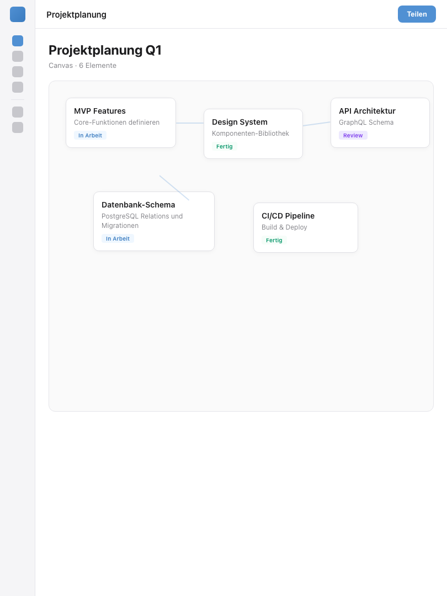Toggle the 'Review' badge on API Architektur

353,135
